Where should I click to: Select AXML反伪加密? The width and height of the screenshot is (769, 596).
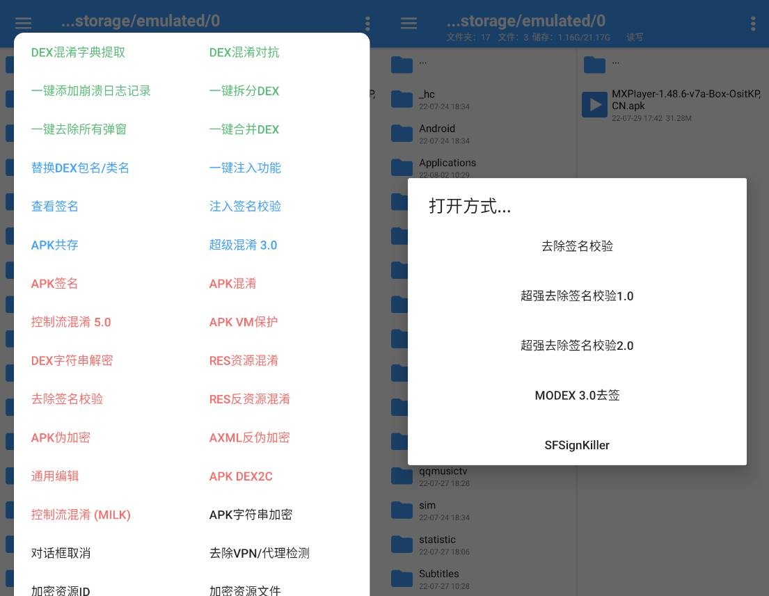click(x=250, y=437)
